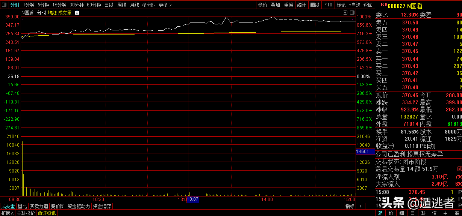The height and width of the screenshot is (216, 462).
Task: Switch to the 日线 daily chart tab
Action: 109,5
